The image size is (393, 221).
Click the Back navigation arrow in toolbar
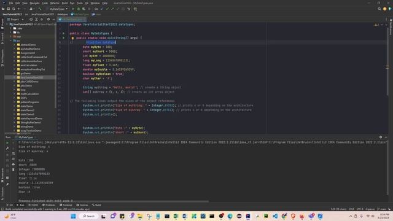(19, 9)
